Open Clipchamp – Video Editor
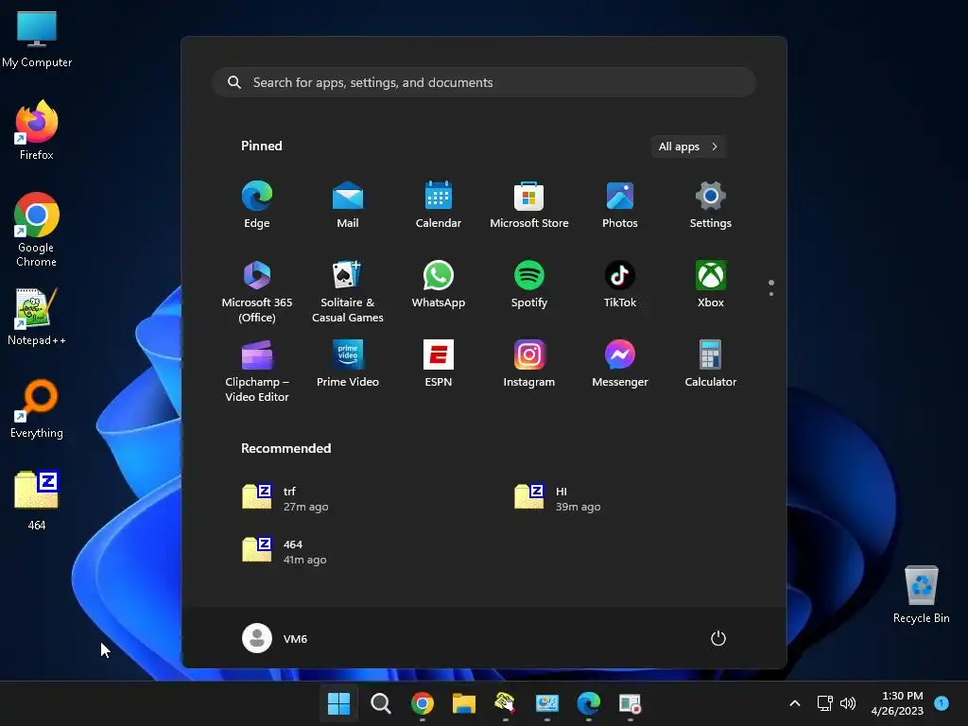The image size is (968, 726). 257,371
